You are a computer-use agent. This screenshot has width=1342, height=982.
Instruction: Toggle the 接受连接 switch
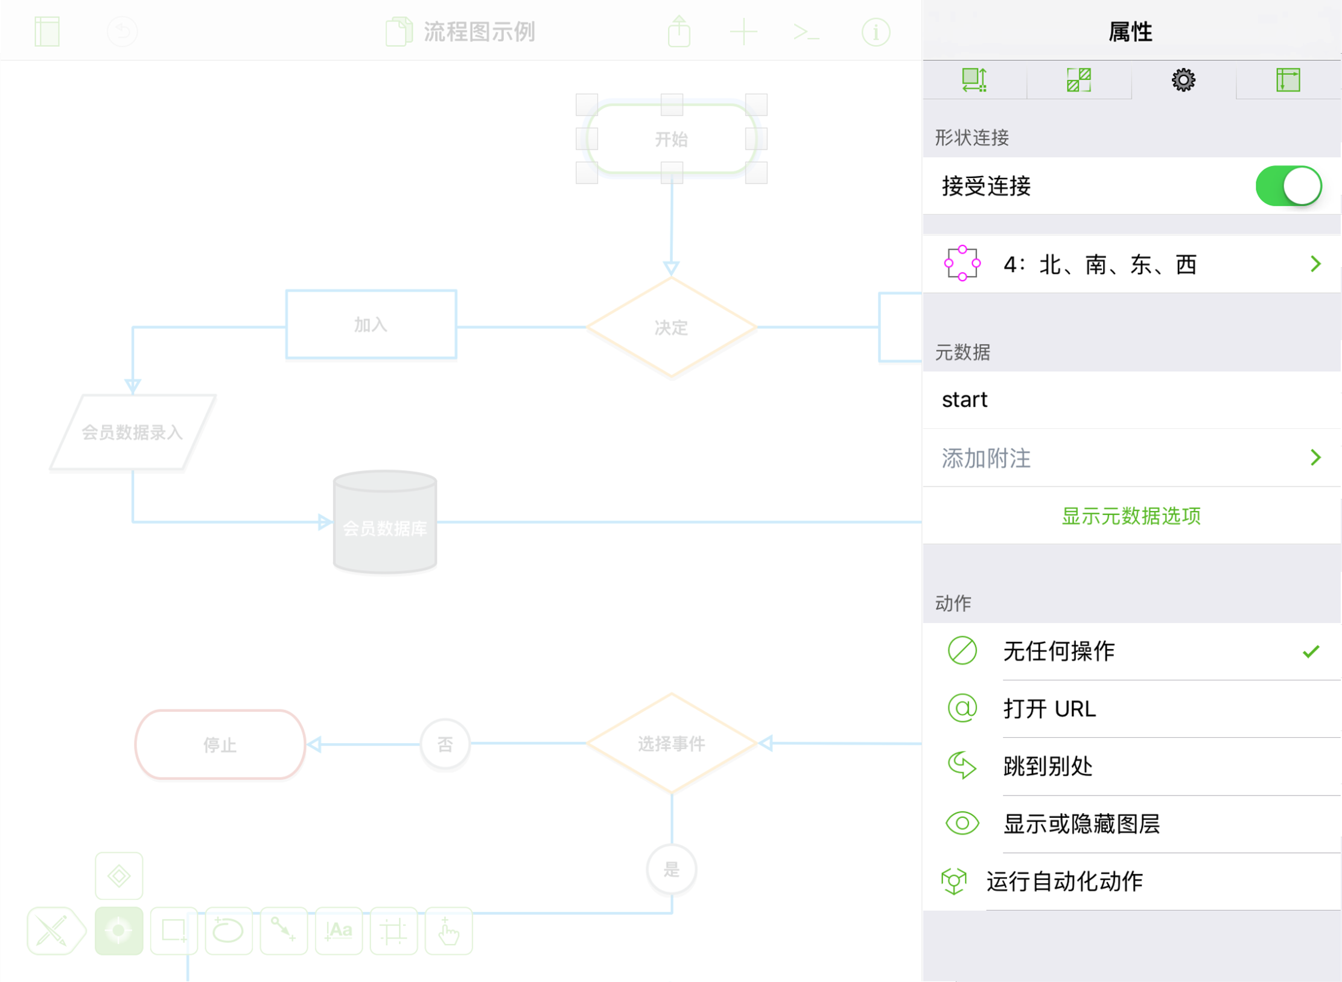[x=1288, y=186]
